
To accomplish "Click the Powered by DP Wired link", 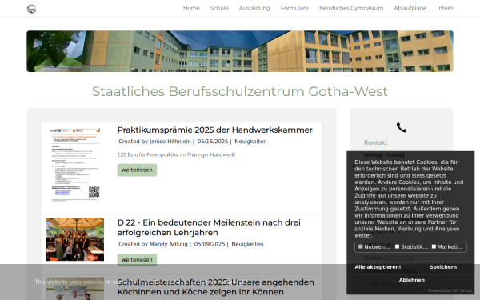I will (x=450, y=290).
